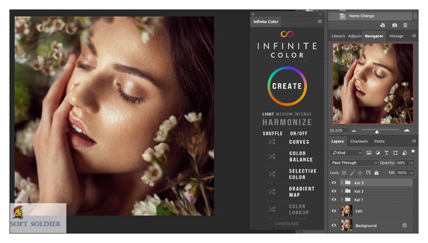Open the Fill slider dropdown arrow
This screenshot has width=428, height=243.
pyautogui.click(x=412, y=173)
